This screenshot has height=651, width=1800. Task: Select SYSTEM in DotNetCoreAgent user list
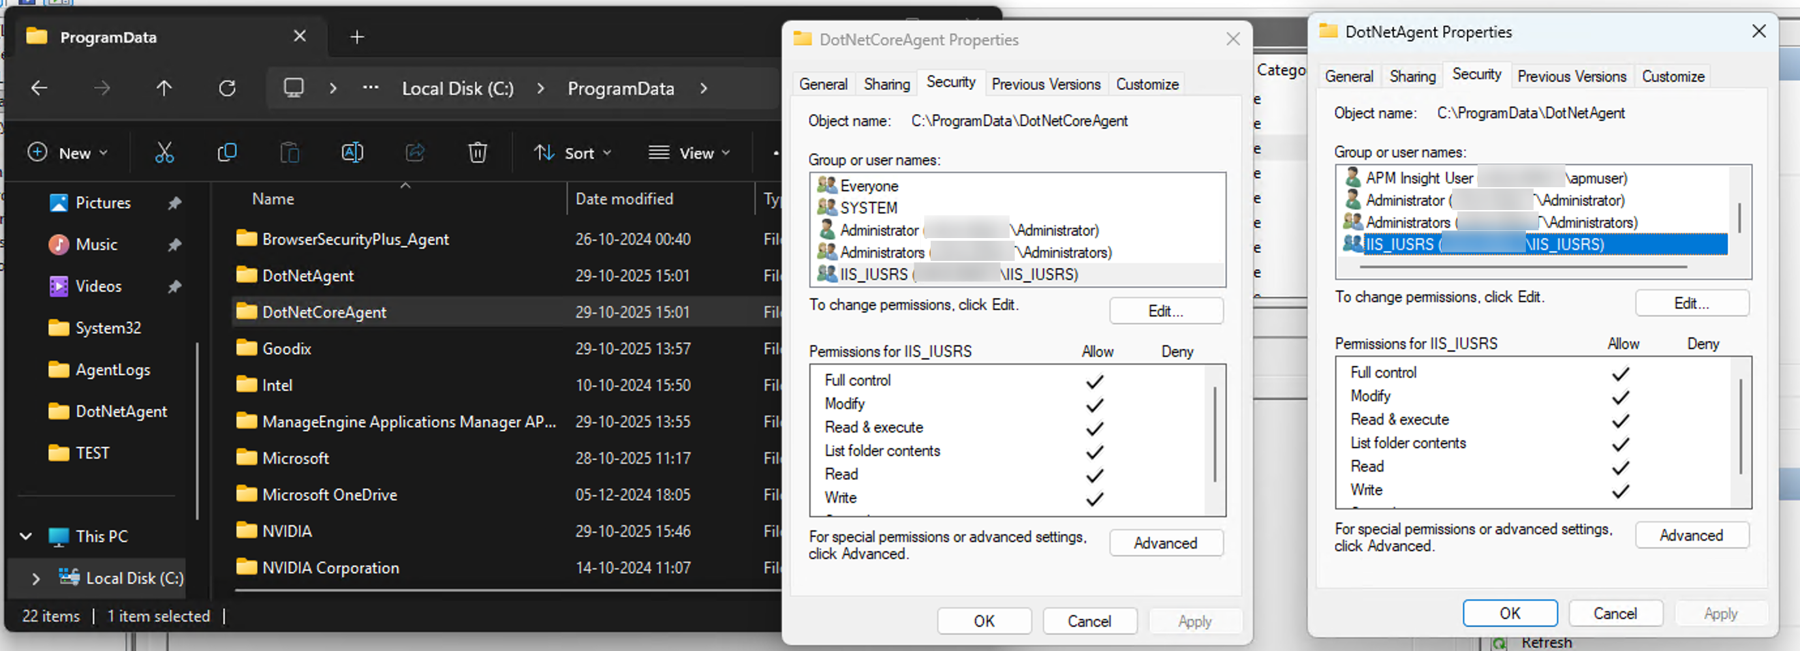click(x=869, y=208)
